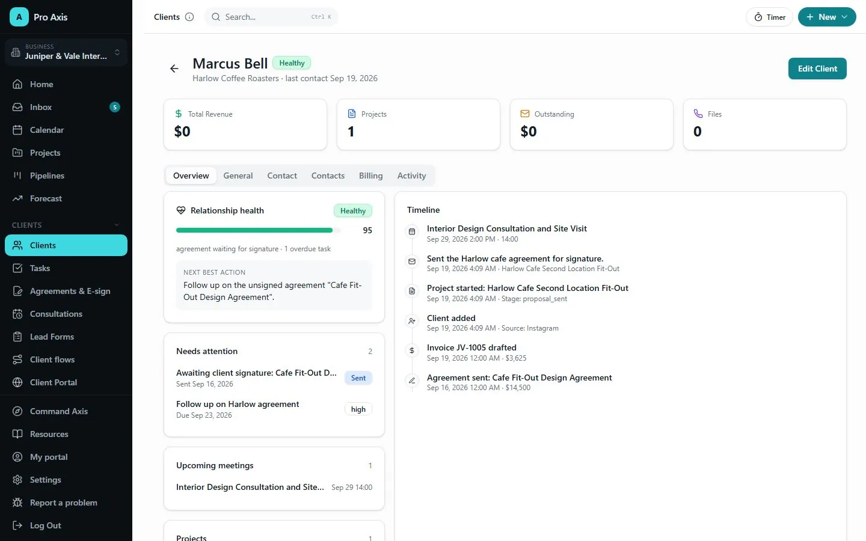Open Awaiting client signature attention item
Image resolution: width=866 pixels, height=541 pixels.
(x=274, y=378)
